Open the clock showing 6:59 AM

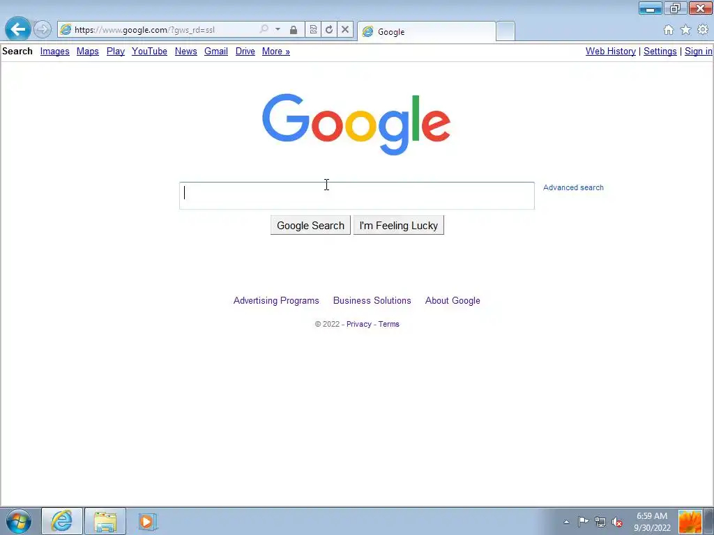(x=652, y=521)
